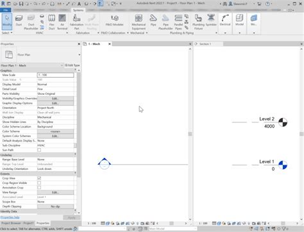Image resolution: width=304 pixels, height=232 pixels.
Task: Open the Fabrication Part tool
Action: point(76,22)
